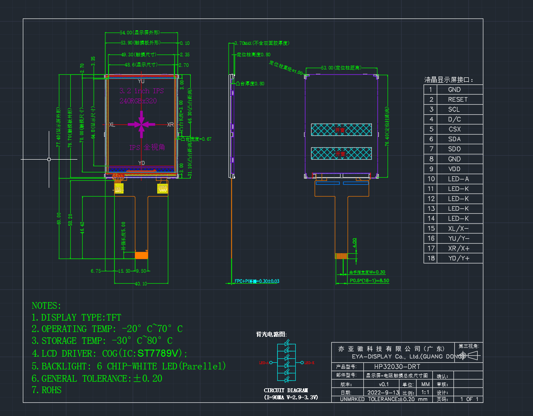Click the "4.LCD DRIVER" ST7789V note
The width and height of the screenshot is (533, 416).
click(x=110, y=354)
